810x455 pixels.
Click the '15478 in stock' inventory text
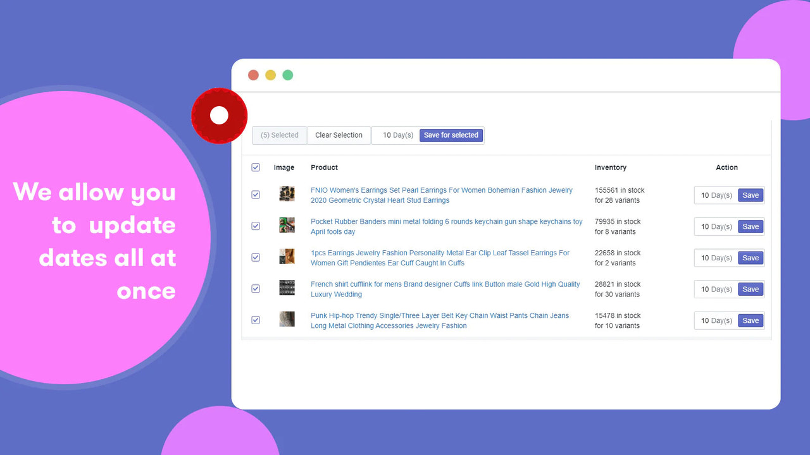click(618, 315)
